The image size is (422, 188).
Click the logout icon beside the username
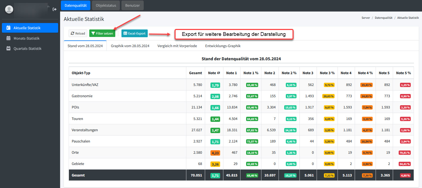tap(54, 9)
